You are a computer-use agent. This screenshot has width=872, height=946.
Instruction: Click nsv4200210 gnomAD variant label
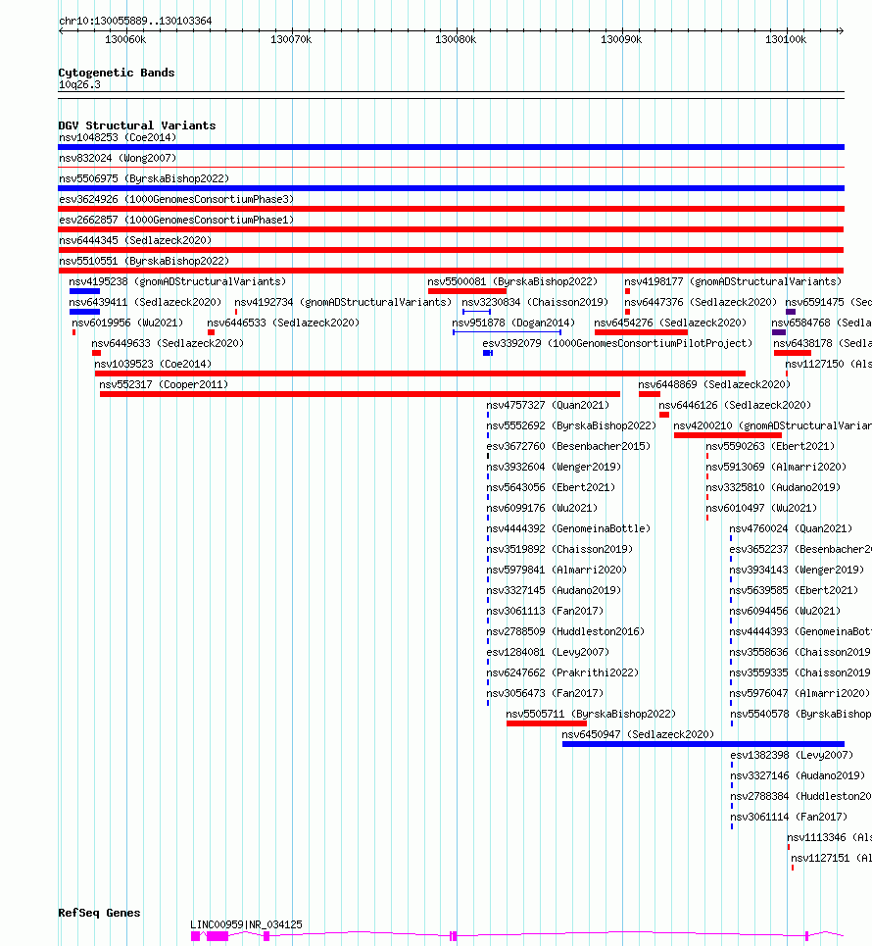coord(772,425)
